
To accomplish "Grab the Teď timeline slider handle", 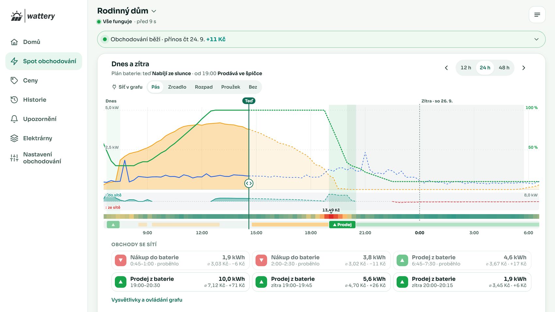I will pos(249,183).
